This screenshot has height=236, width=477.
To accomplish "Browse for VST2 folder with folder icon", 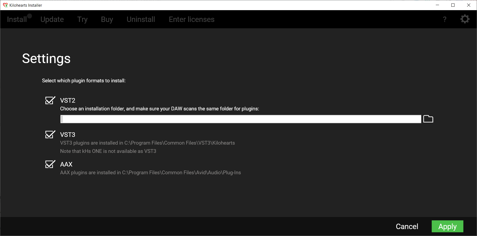I will coord(428,119).
